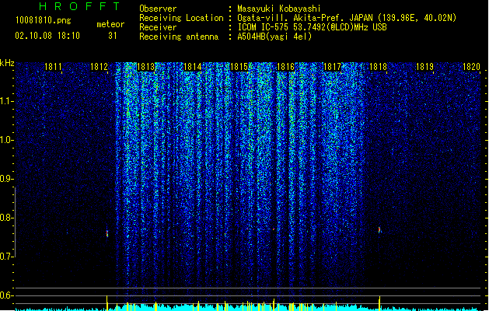Click the 0.6 kHz axis label

(6, 295)
